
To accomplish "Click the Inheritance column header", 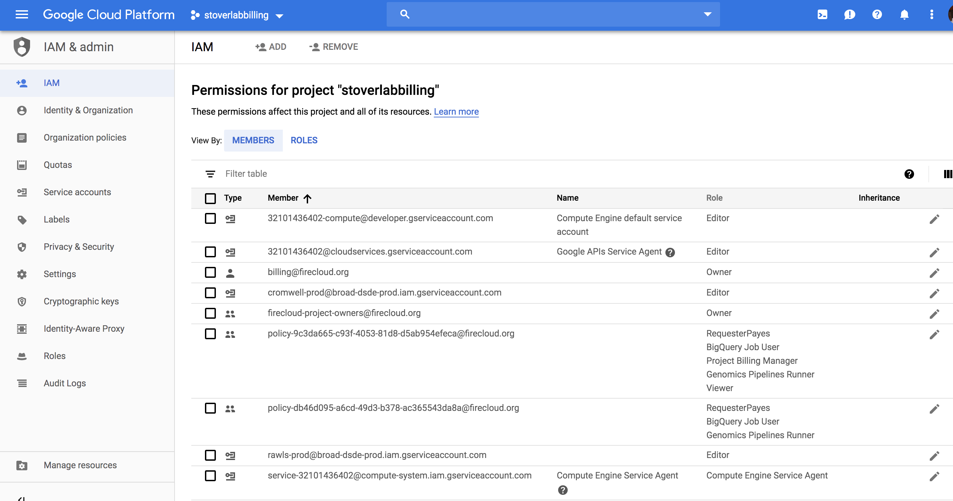I will point(879,198).
